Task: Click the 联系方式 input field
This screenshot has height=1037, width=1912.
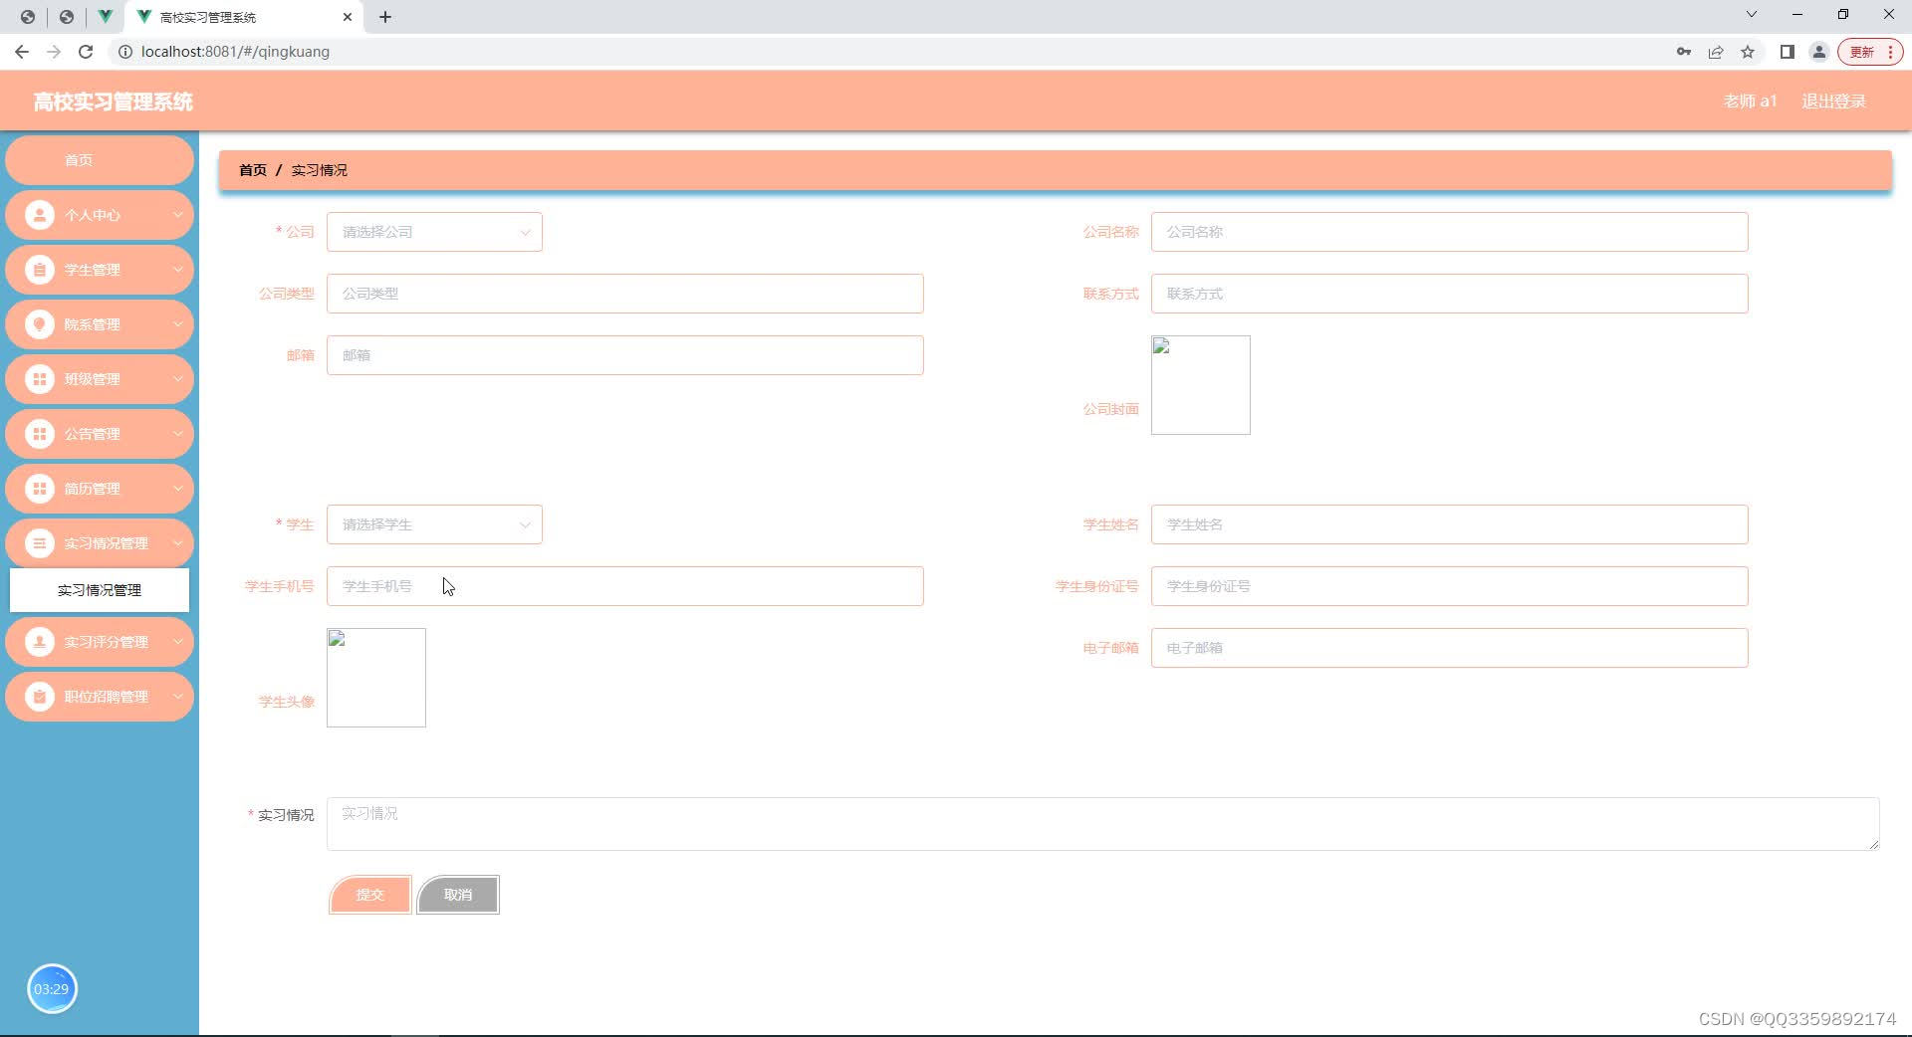Action: pyautogui.click(x=1449, y=294)
